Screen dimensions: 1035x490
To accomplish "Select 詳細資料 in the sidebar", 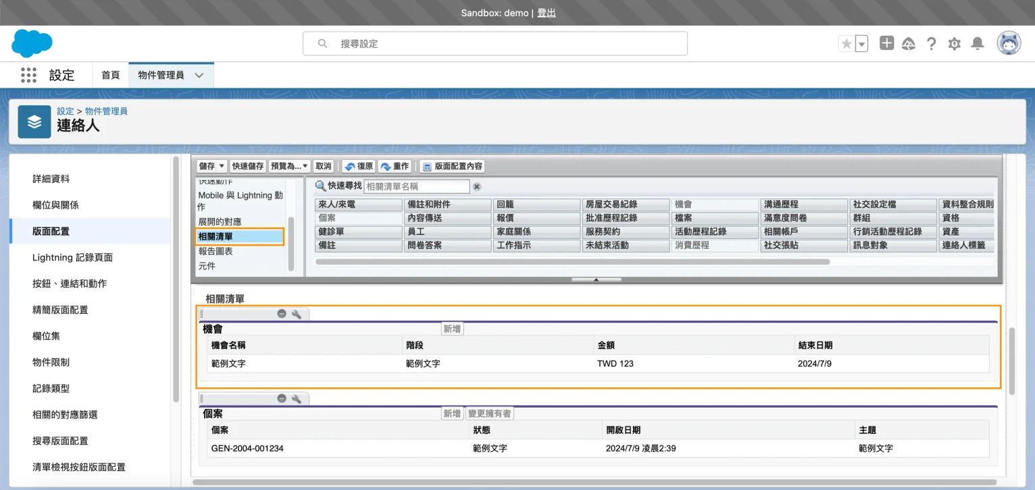I will [x=51, y=179].
